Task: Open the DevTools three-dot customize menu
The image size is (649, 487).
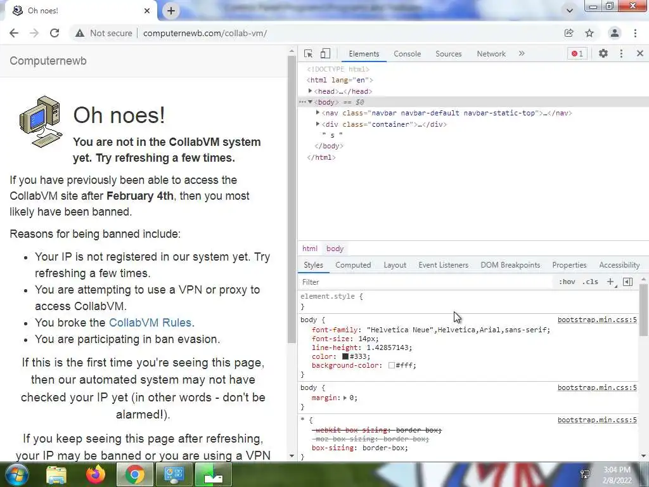Action: [x=621, y=53]
